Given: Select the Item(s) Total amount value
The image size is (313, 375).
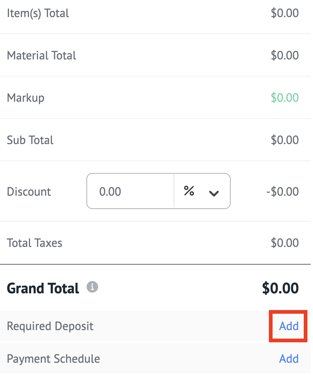Looking at the screenshot, I should tap(284, 13).
